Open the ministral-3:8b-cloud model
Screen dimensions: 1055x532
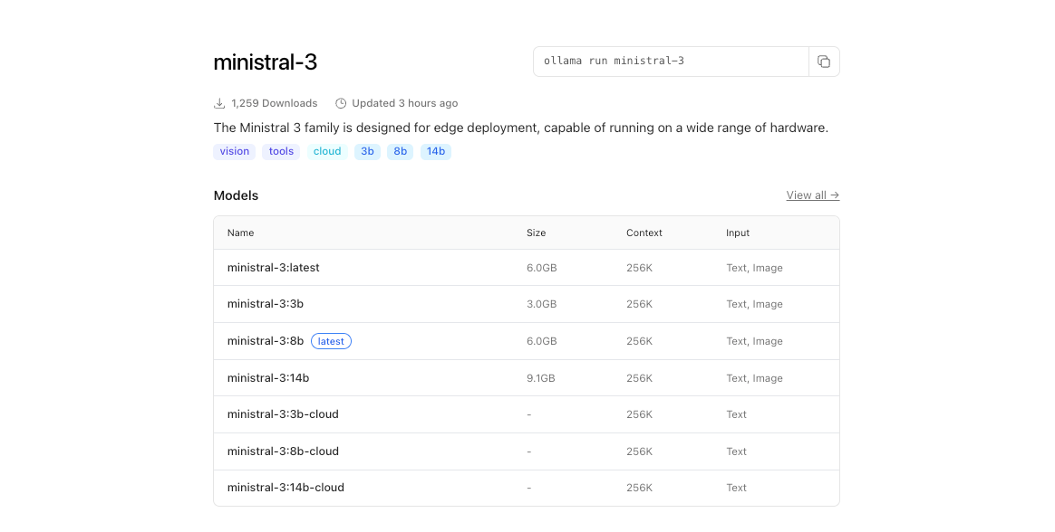283,451
